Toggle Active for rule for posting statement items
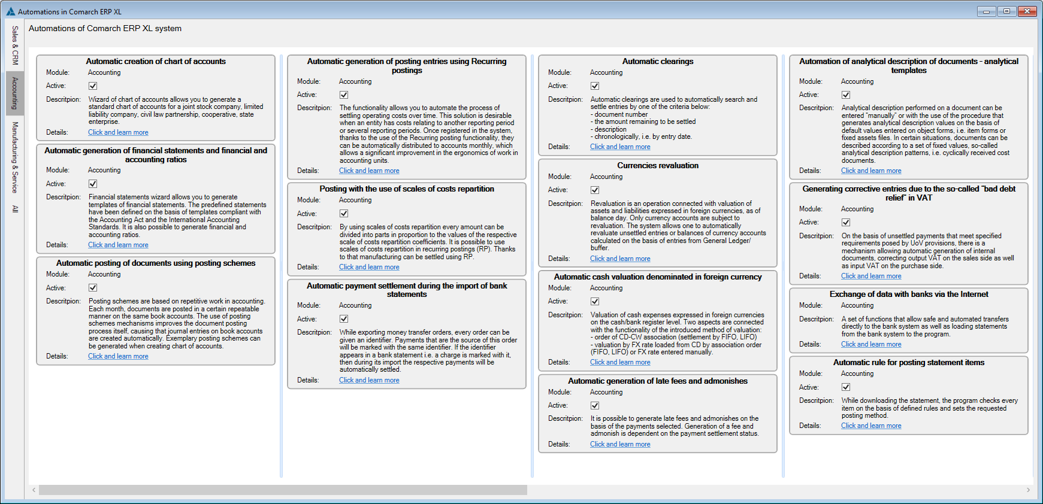This screenshot has height=504, width=1043. 846,387
